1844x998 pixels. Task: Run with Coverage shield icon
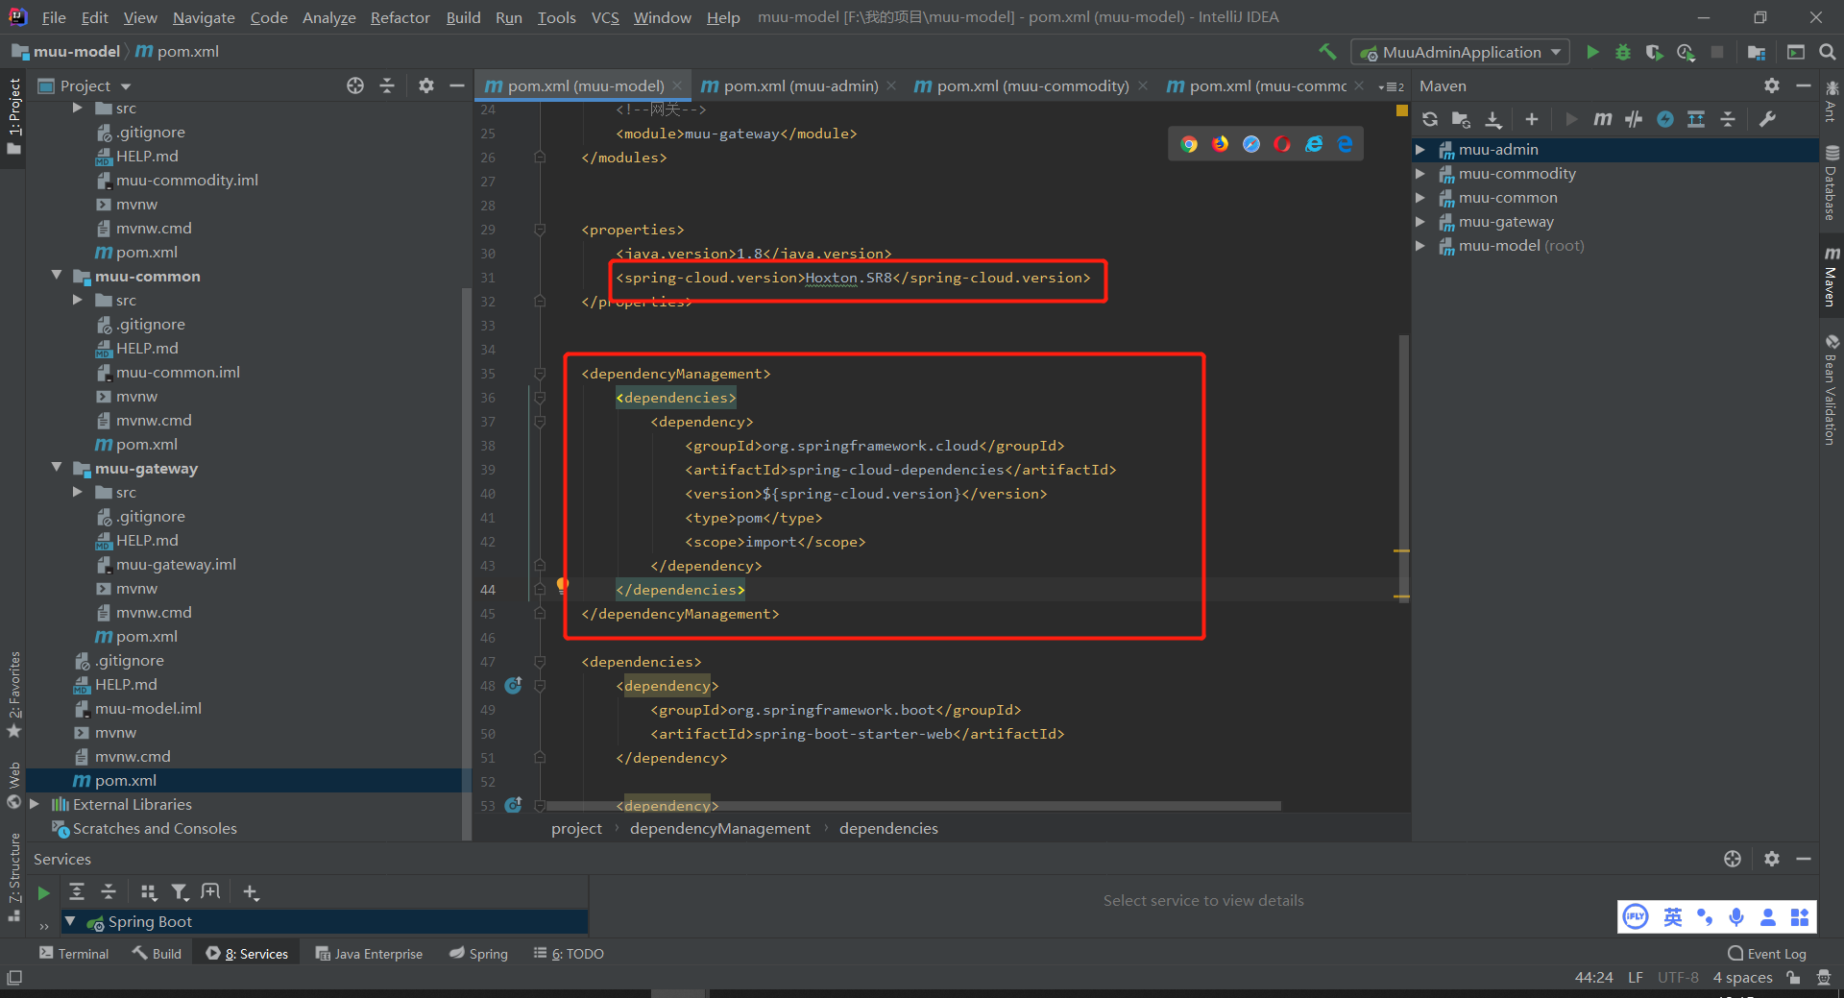click(1654, 52)
